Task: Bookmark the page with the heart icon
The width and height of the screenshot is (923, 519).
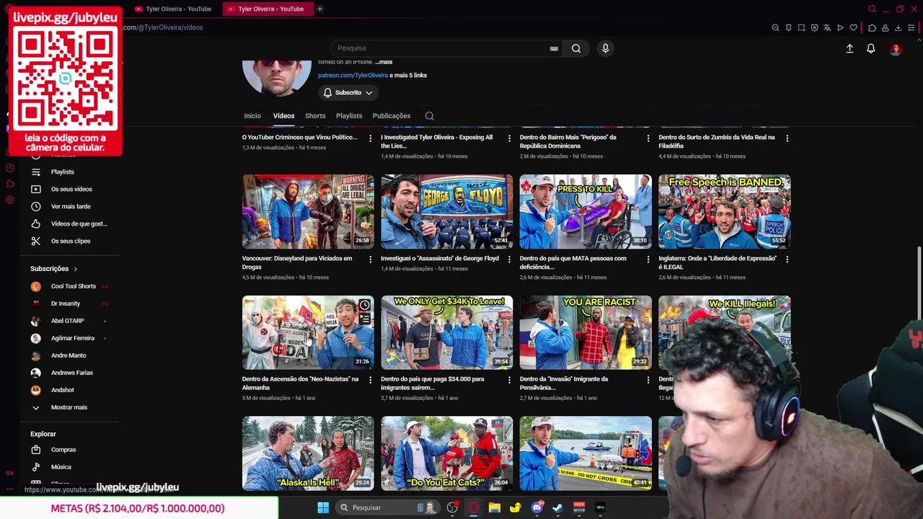Action: coord(854,28)
